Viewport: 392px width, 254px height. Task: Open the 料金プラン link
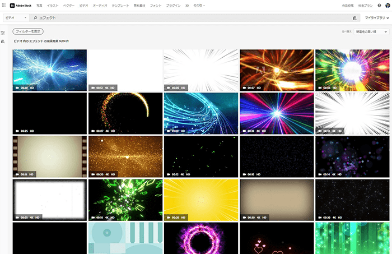(365, 5)
